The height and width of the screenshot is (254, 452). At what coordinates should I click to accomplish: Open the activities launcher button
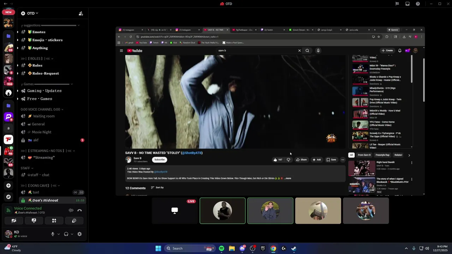tap(54, 220)
